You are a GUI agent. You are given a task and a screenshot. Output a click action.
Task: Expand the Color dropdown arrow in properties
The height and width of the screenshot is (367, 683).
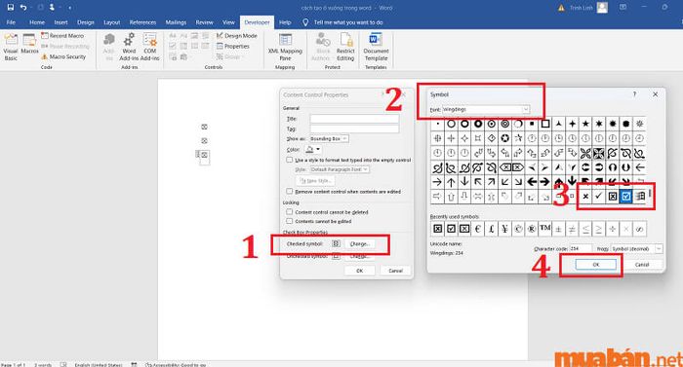coord(318,150)
